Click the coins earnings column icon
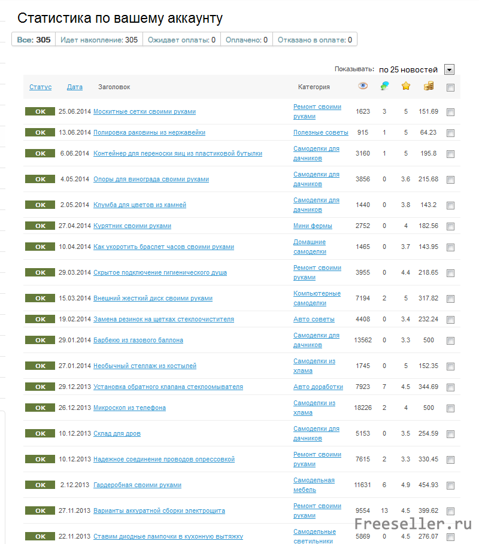Viewport: 479px width, 544px height. coord(429,86)
